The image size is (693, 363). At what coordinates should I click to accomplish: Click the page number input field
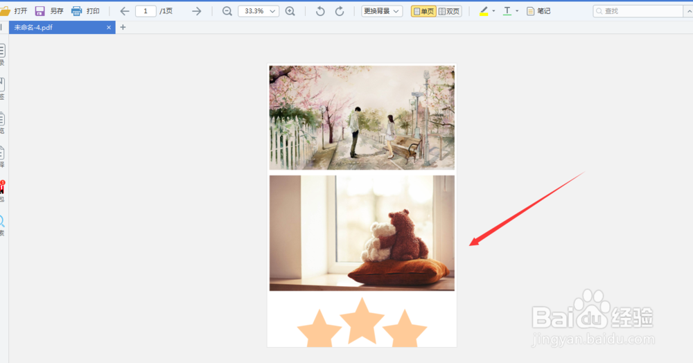146,11
